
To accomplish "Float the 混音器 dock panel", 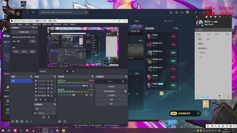I will 92,77.
